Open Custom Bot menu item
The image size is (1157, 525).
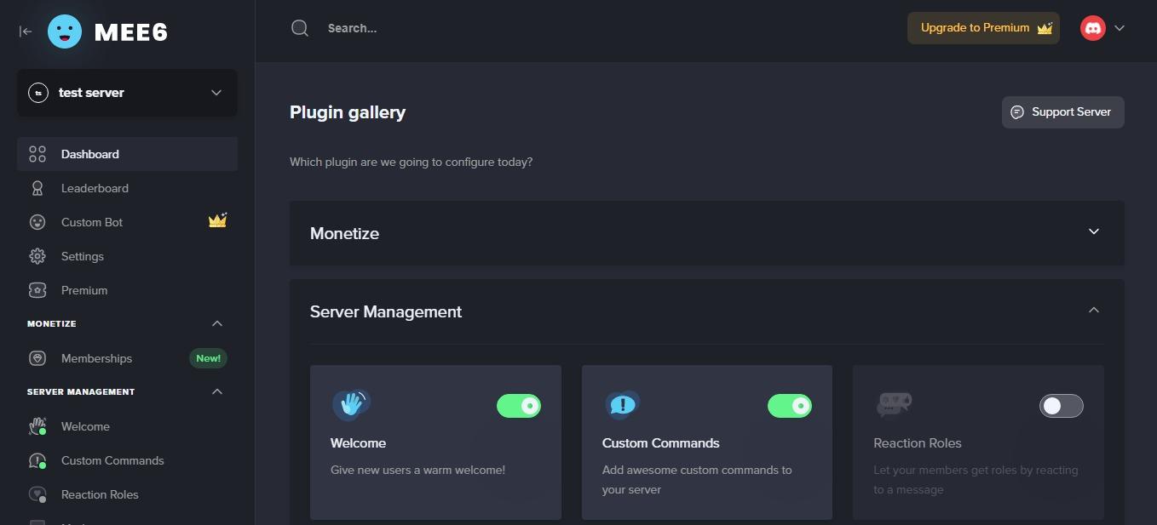[127, 222]
